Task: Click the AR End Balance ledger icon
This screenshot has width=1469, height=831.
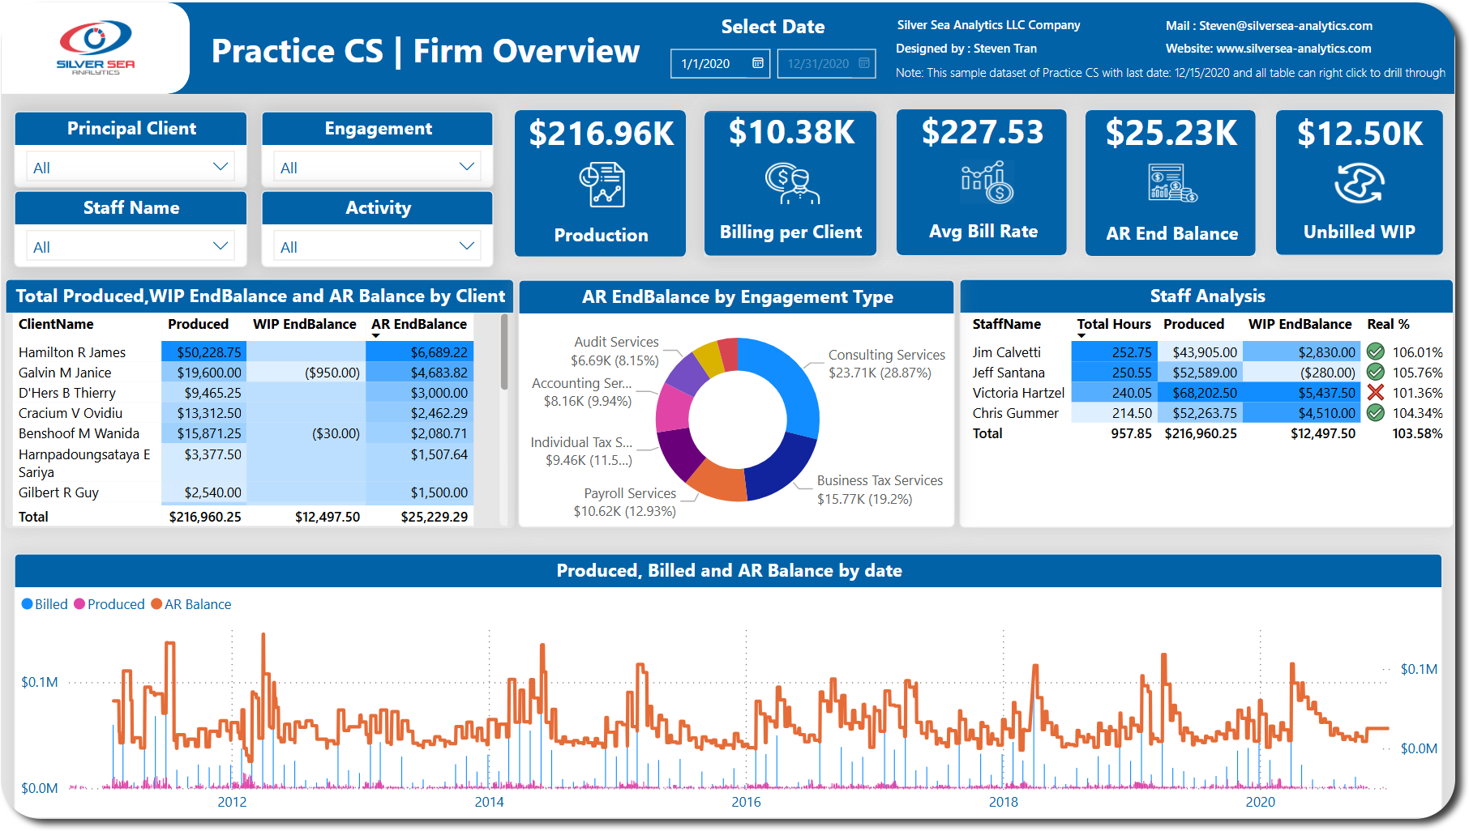Action: [1172, 183]
